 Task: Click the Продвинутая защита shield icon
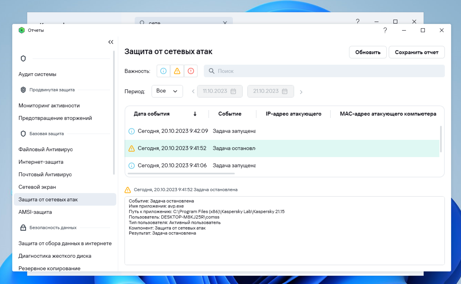click(x=23, y=90)
